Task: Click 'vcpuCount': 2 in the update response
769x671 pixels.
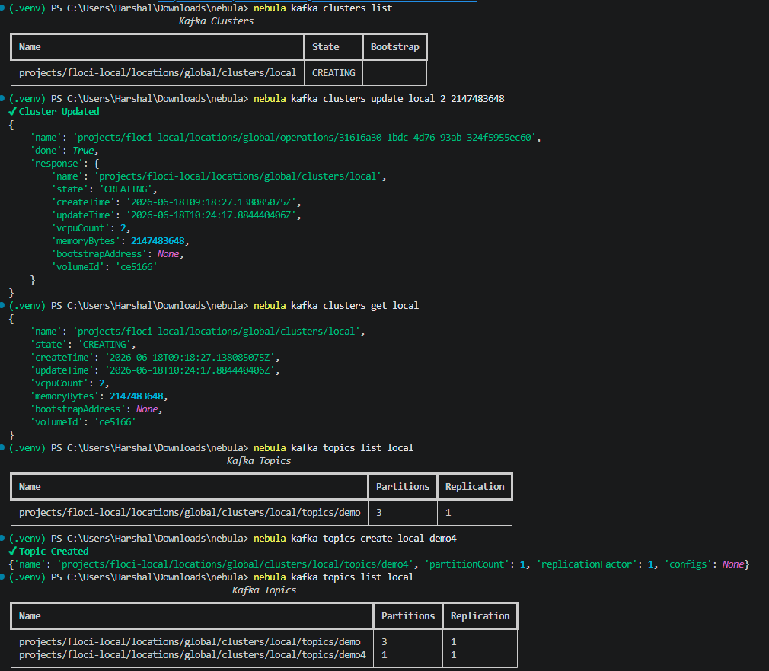Action: pos(91,228)
